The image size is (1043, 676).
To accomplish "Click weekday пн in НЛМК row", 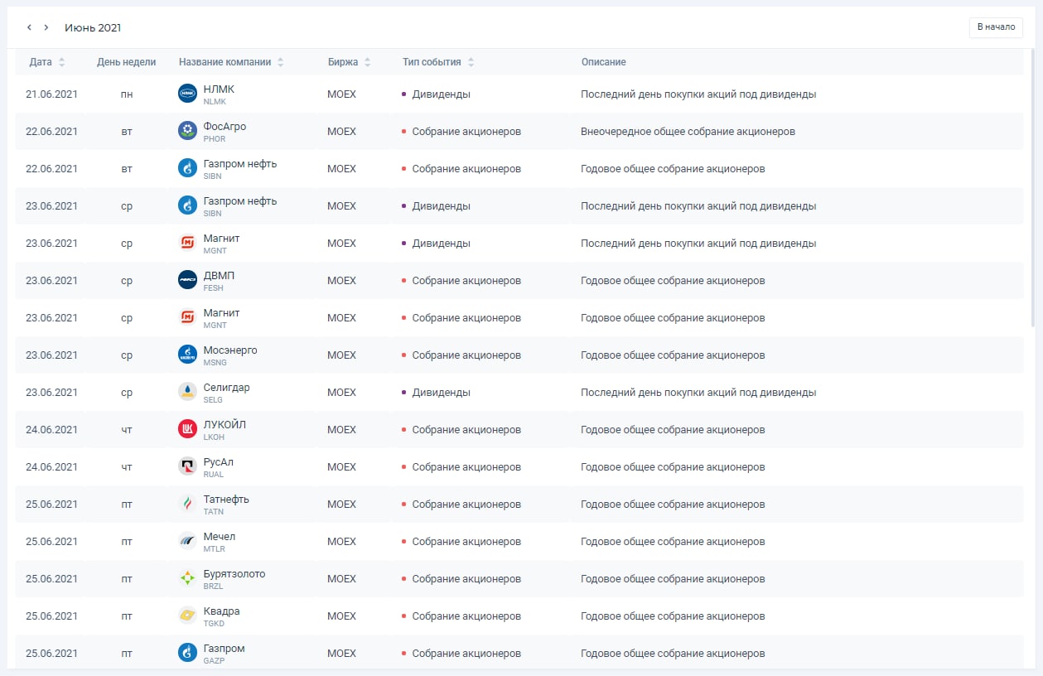I will pos(127,94).
